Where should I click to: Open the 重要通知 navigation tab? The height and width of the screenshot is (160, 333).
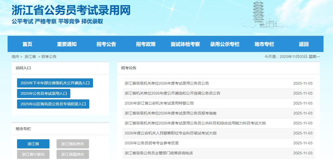(x=67, y=44)
